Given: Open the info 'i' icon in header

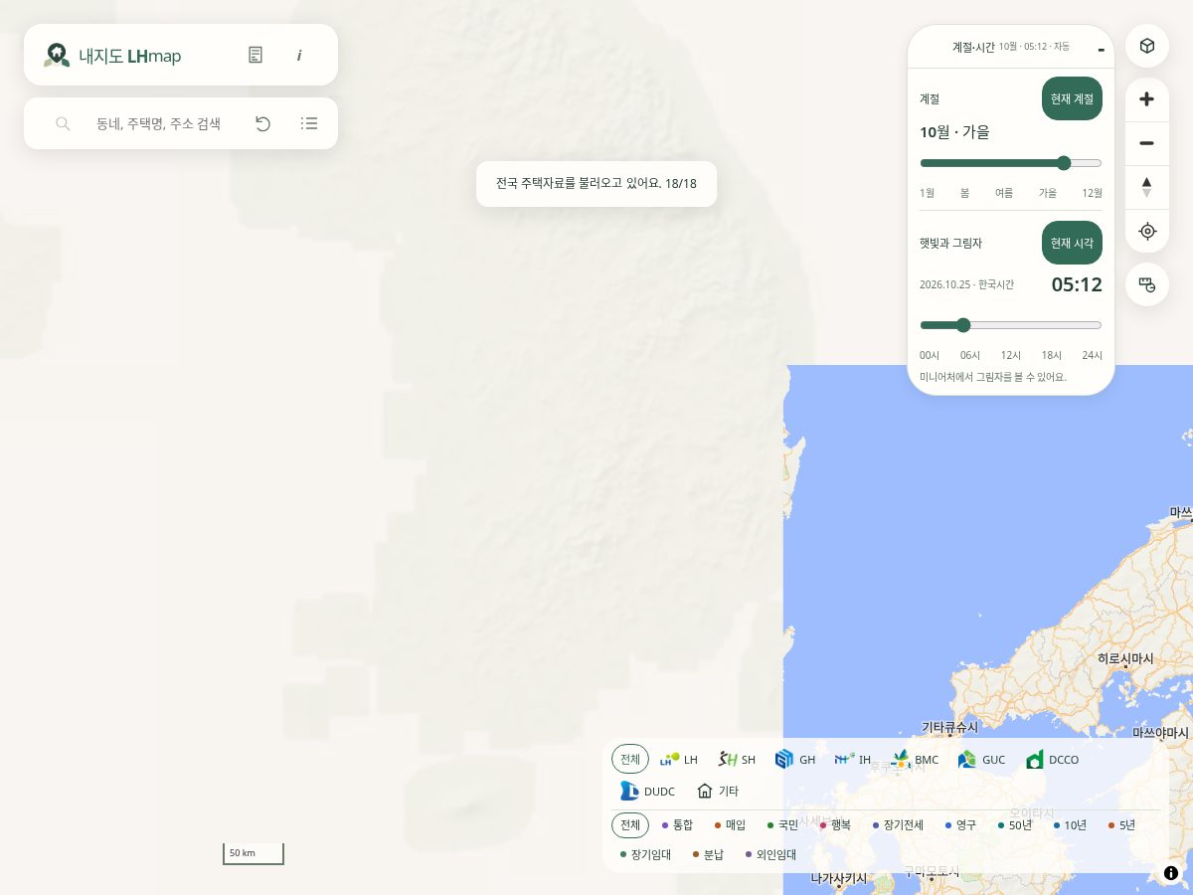Looking at the screenshot, I should (299, 56).
